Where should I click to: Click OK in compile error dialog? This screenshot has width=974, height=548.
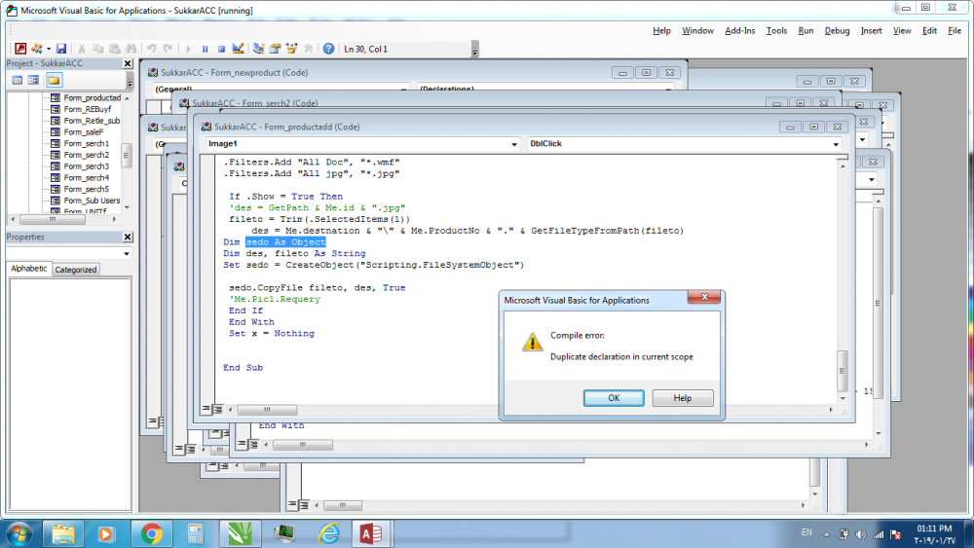[x=613, y=398]
